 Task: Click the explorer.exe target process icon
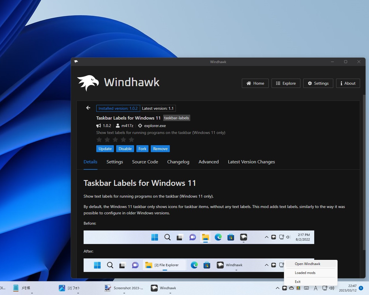(x=140, y=126)
